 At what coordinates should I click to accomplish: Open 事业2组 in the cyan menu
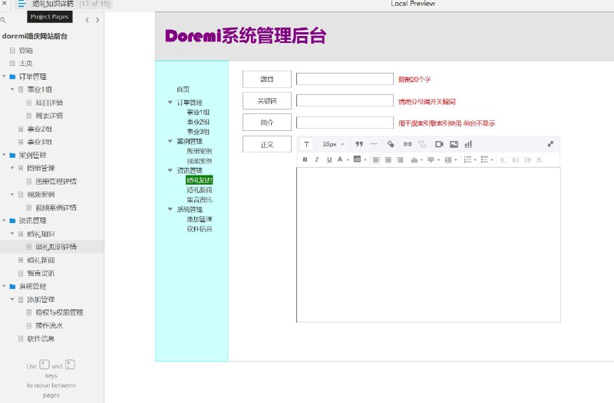[198, 122]
